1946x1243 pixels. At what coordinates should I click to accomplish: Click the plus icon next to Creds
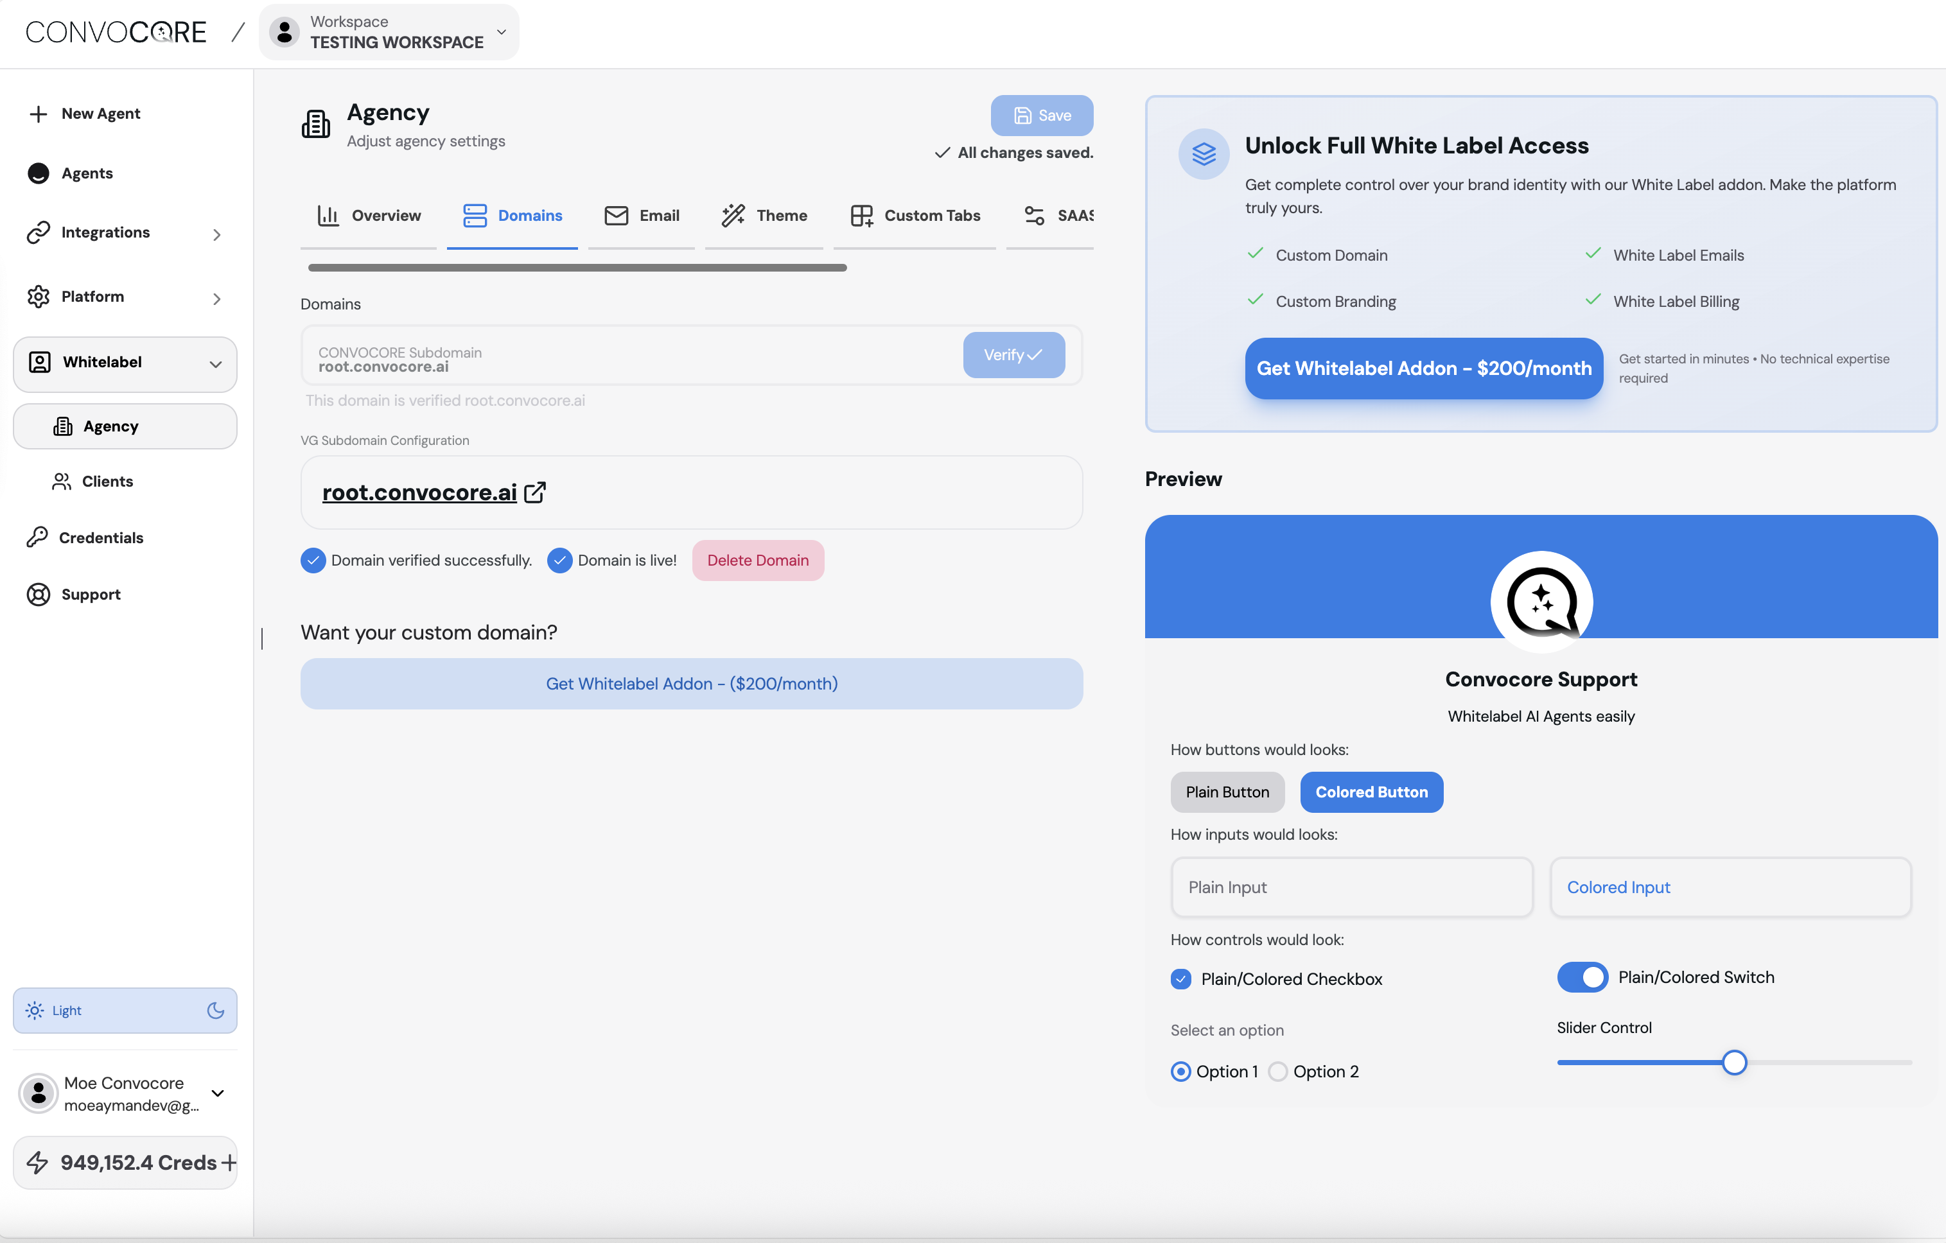[x=229, y=1162]
